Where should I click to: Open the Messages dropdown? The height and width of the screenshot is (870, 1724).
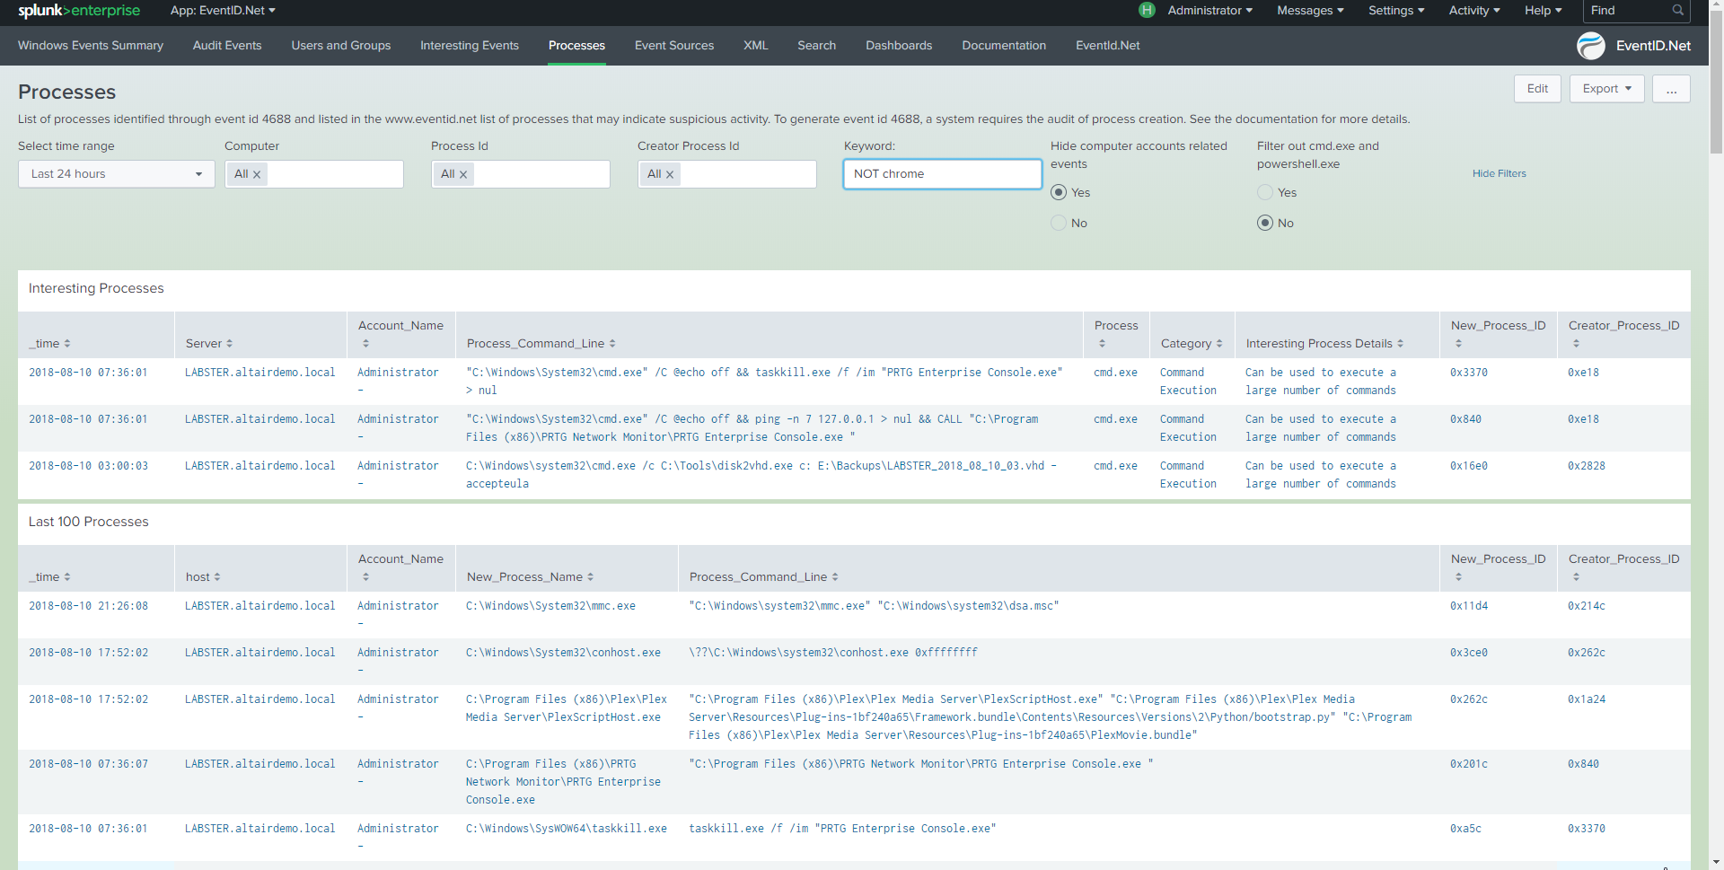click(x=1310, y=11)
